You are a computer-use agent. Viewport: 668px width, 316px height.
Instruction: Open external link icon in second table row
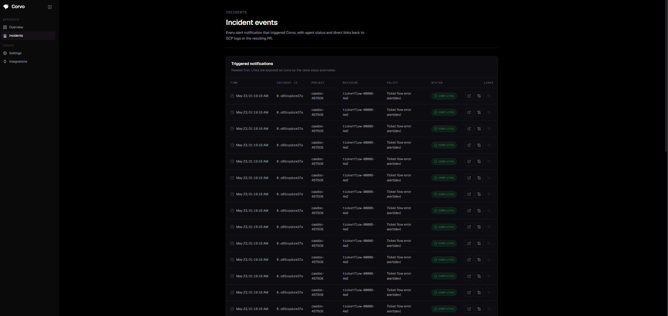point(469,112)
